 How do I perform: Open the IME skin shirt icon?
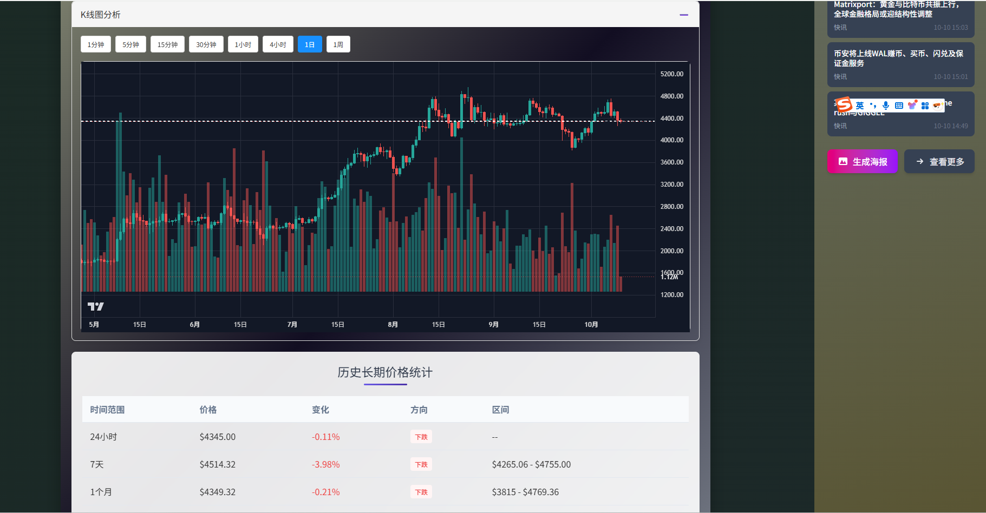click(x=912, y=105)
